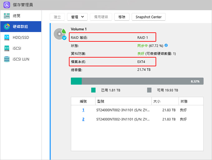Select 硬碟群組 in sidebar
Image resolution: width=212 pixels, height=160 pixels.
click(21, 26)
